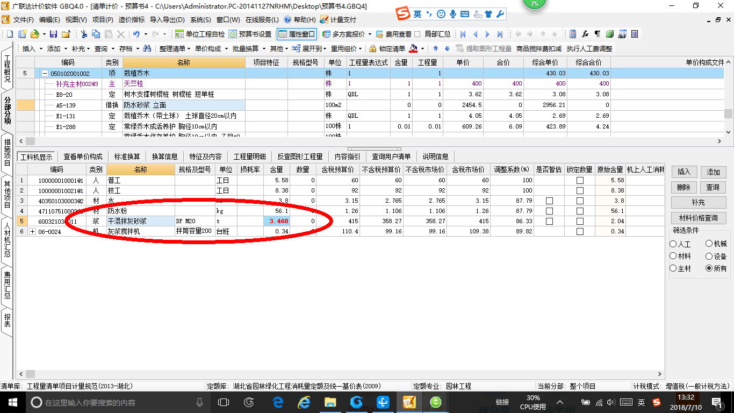
Task: Open 预算书设置 budget settings
Action: click(250, 34)
